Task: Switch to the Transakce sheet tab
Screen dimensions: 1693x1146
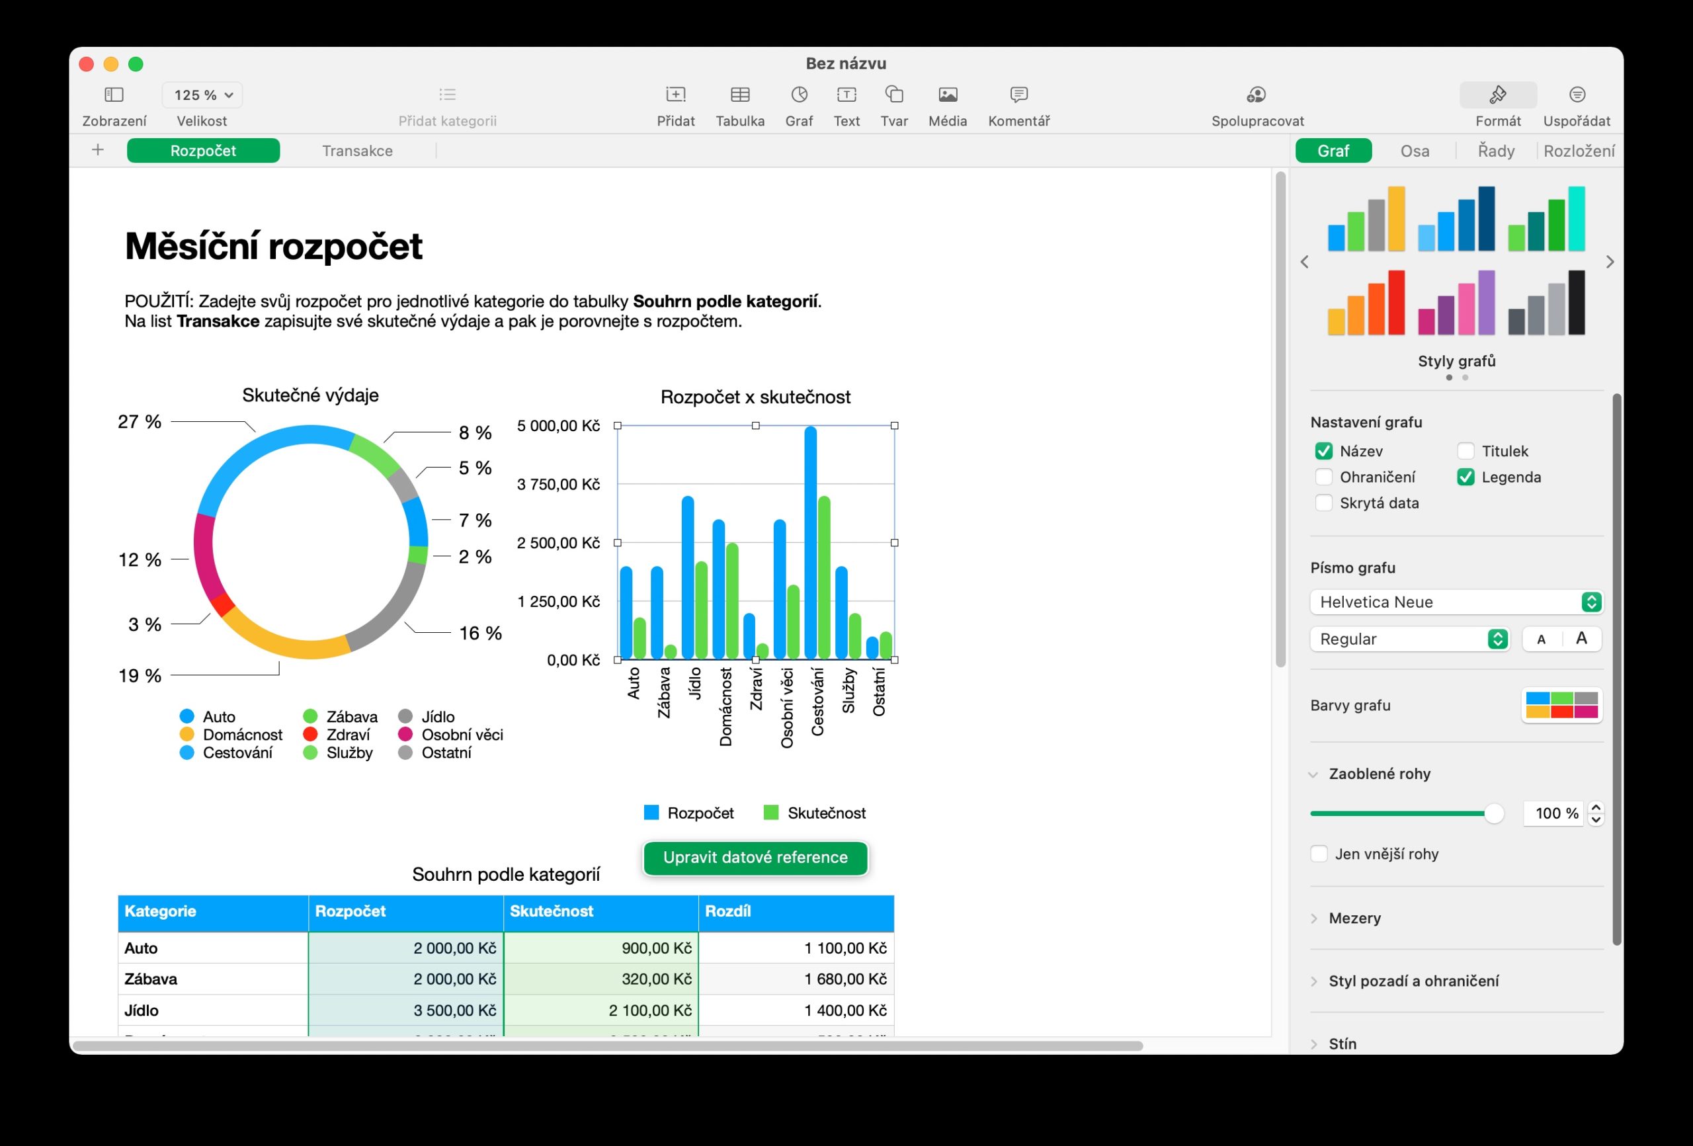Action: pos(357,151)
